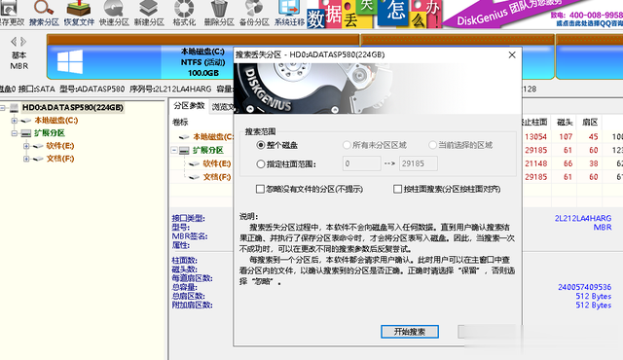This screenshot has height=360, width=623.
Task: Expand 本地磁盘(C:) node in the tree
Action: click(15, 121)
